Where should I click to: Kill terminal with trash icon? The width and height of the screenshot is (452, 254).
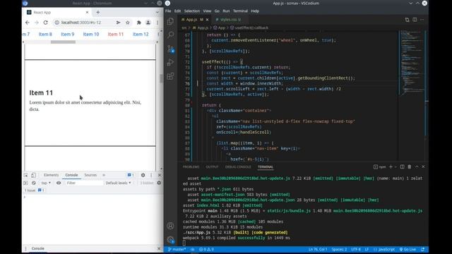click(x=410, y=167)
